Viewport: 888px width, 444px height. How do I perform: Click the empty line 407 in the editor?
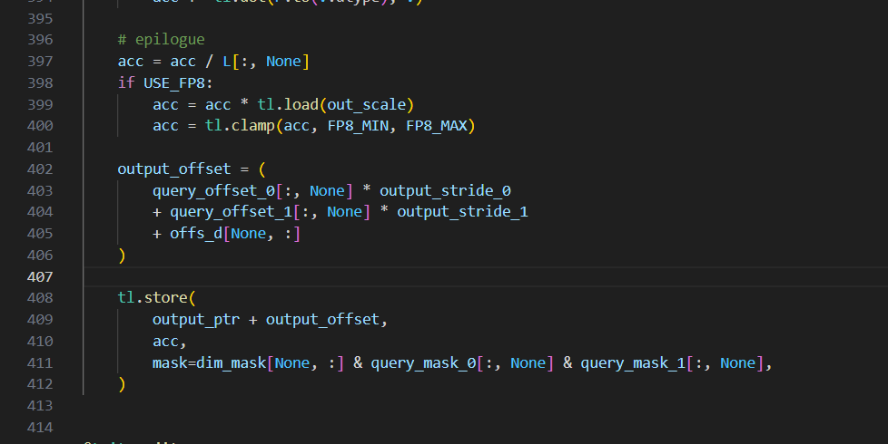[x=486, y=276]
